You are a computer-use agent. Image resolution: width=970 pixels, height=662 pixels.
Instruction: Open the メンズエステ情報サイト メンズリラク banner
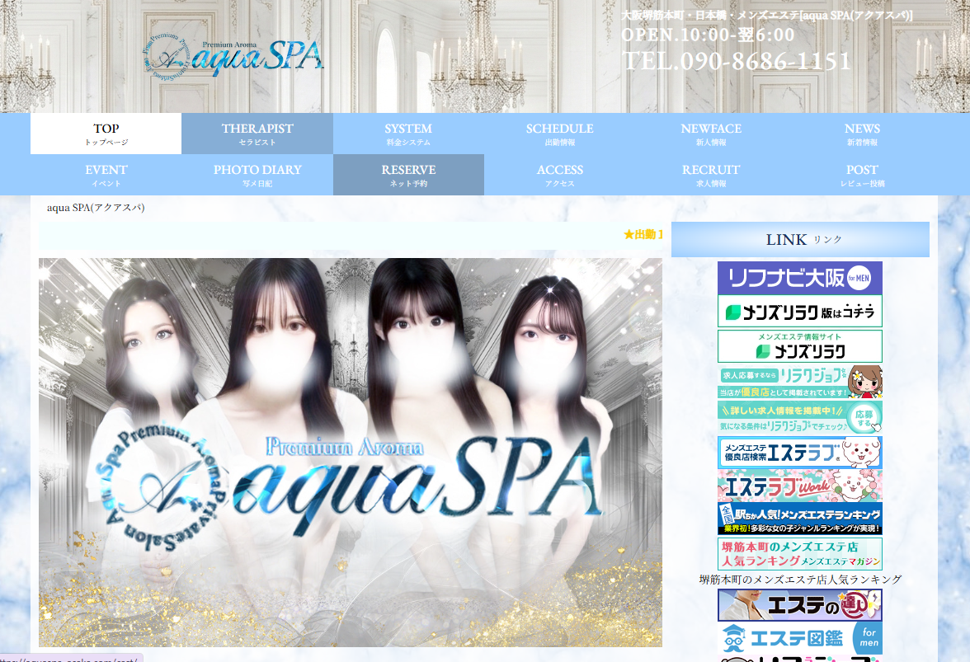tap(800, 346)
